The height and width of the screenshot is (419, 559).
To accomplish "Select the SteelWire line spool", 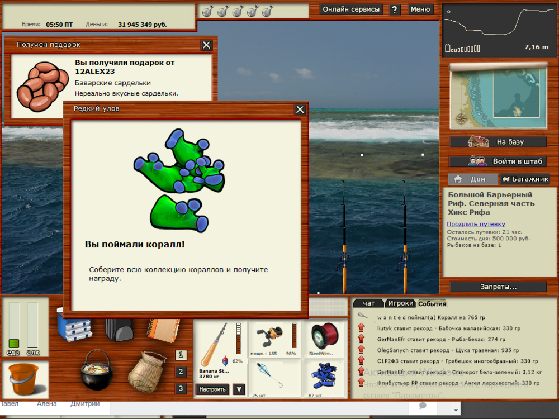I will 324,335.
